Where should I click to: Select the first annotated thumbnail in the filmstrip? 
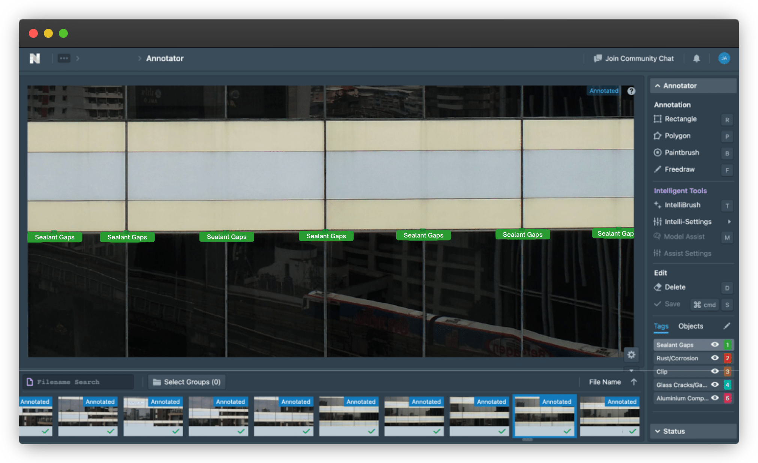(36, 416)
